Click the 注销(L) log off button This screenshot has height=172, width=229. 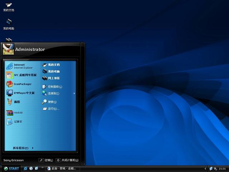[46, 160]
